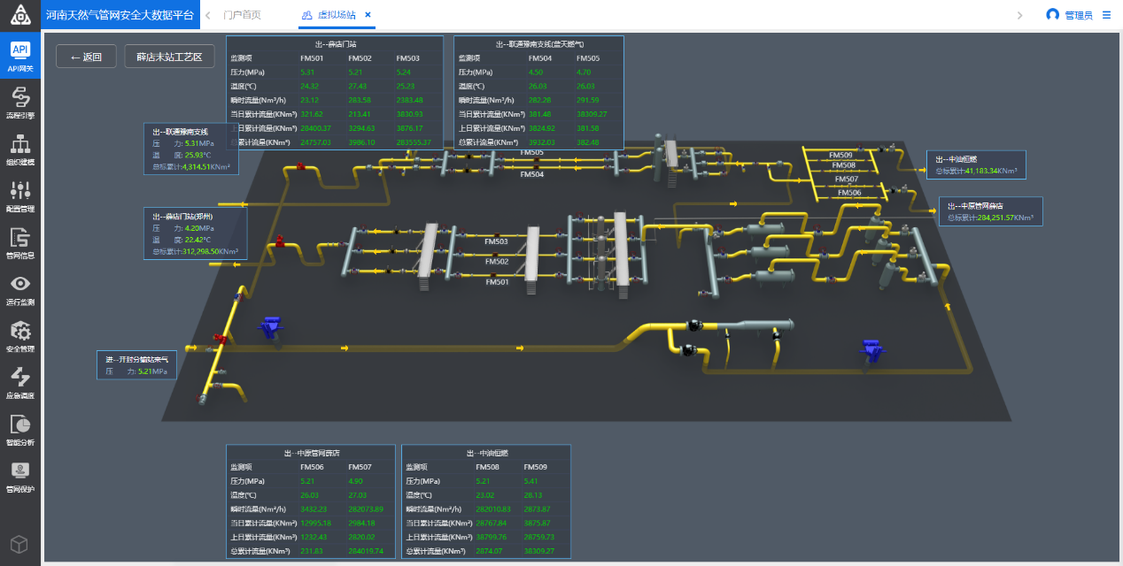1123x566 pixels.
Task: Go to 组织建模 in the sidebar
Action: pyautogui.click(x=19, y=149)
